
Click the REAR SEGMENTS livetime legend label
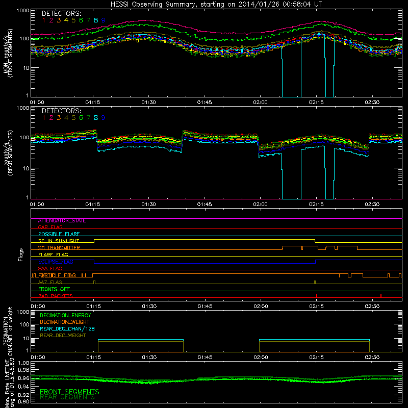67,397
